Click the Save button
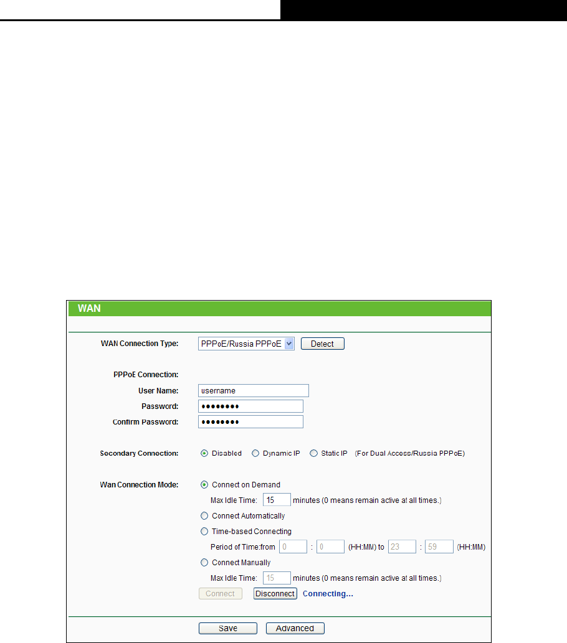The image size is (567, 643). pyautogui.click(x=228, y=628)
